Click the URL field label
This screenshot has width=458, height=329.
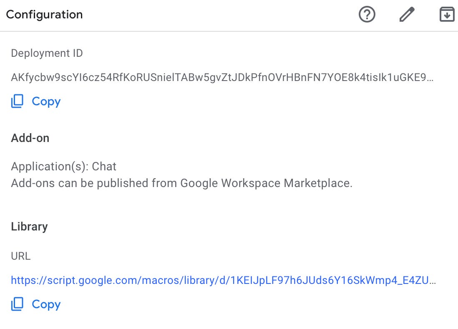click(21, 256)
